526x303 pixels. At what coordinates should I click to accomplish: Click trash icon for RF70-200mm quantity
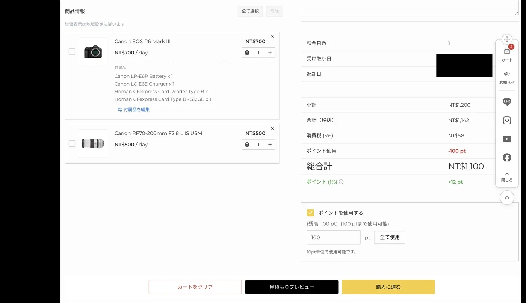(247, 145)
